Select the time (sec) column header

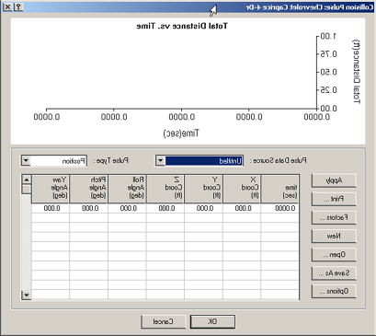(279, 189)
